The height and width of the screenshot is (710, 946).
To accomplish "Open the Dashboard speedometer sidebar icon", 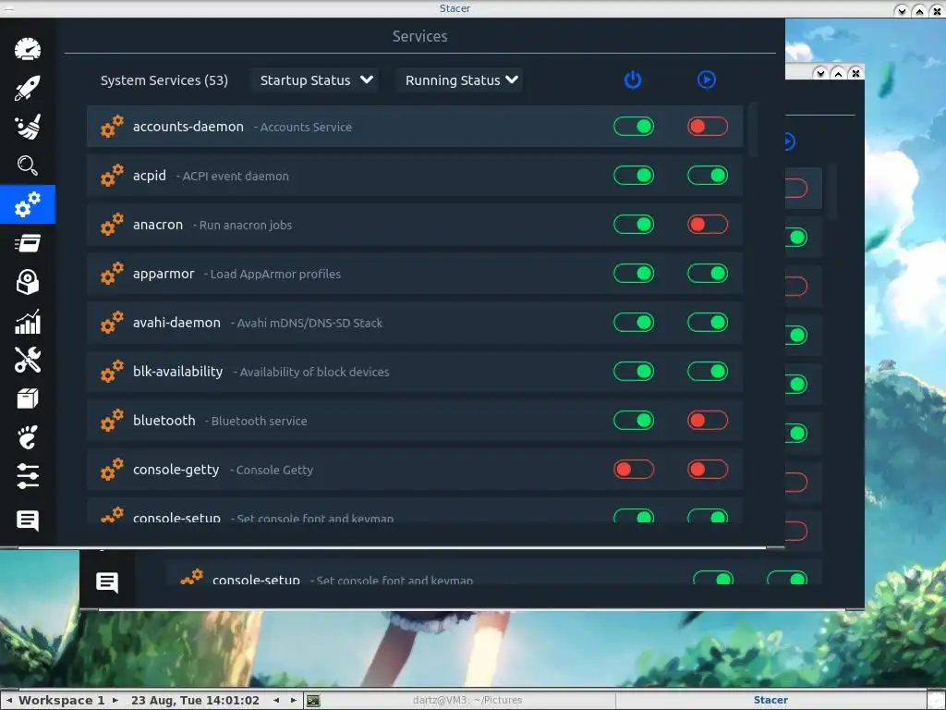I will tap(28, 49).
